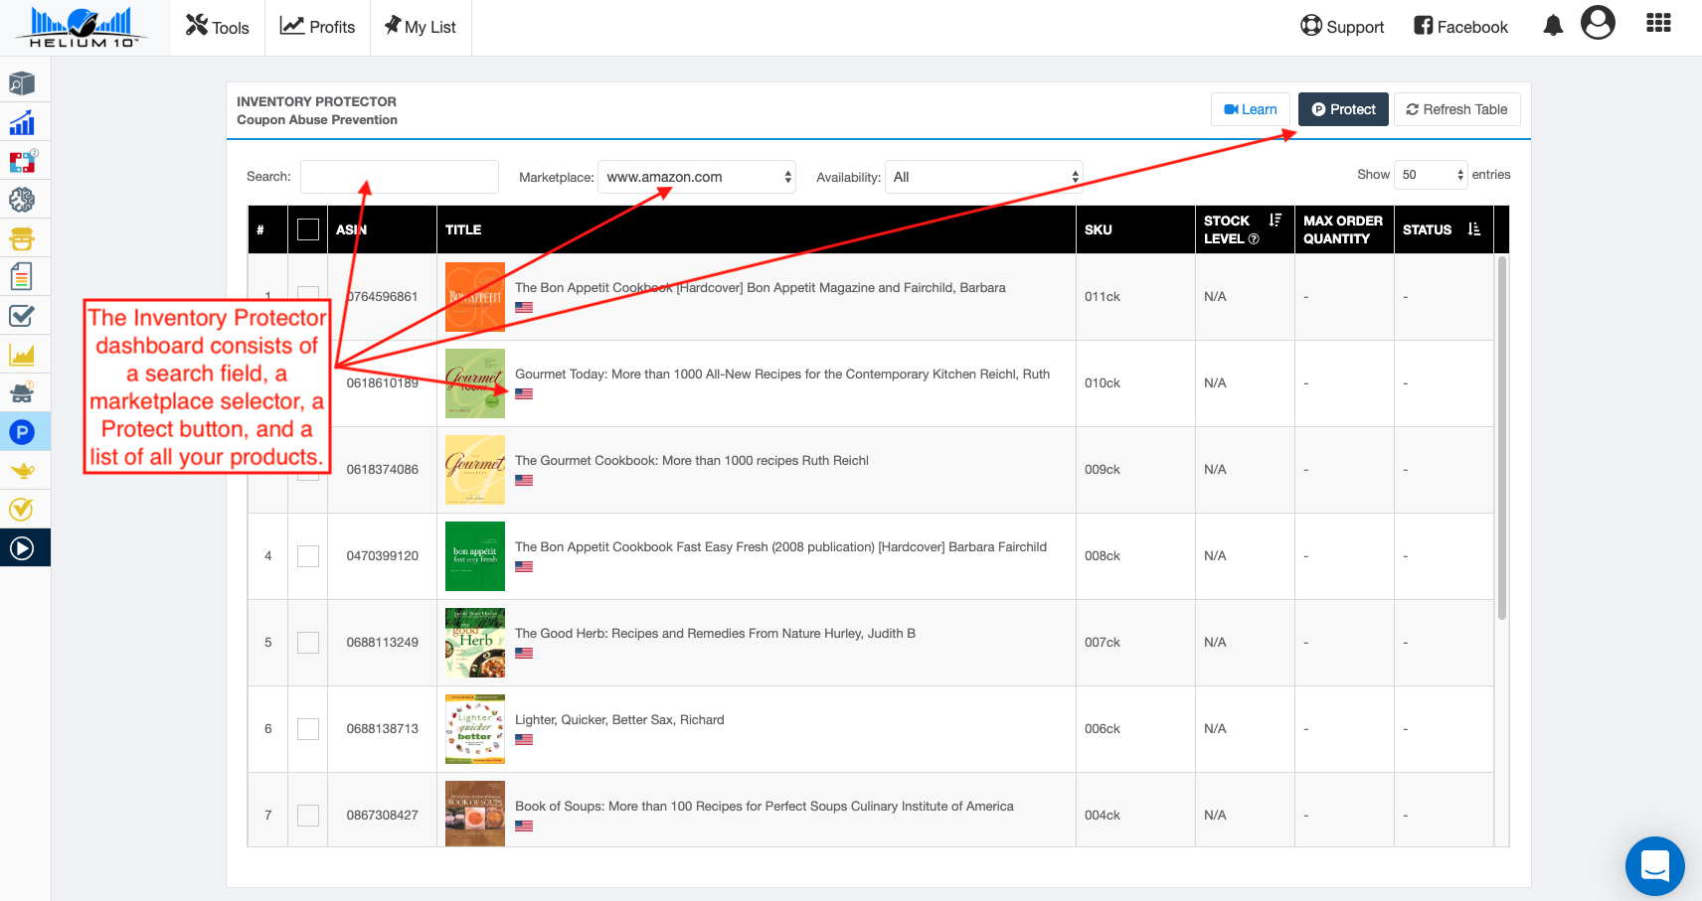Open the Black Box product research tool
Image resolution: width=1702 pixels, height=901 pixels.
point(22,84)
